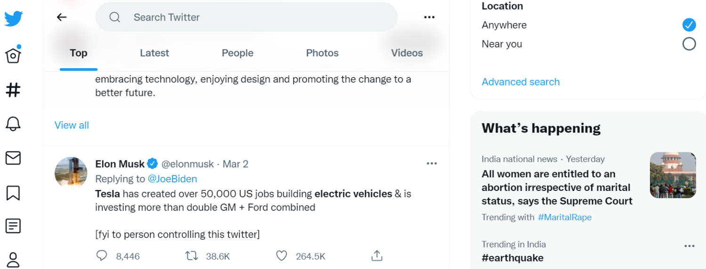
Task: Open Explore hashtag icon in sidebar
Action: pyautogui.click(x=13, y=90)
